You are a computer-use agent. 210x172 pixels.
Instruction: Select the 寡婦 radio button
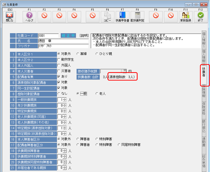(x=78, y=54)
